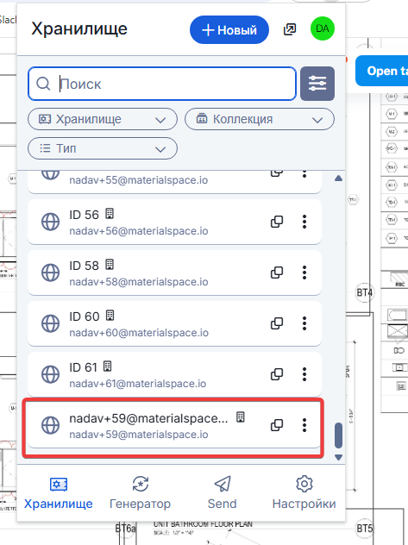Open the search filter options icon
This screenshot has height=545, width=408.
pyautogui.click(x=317, y=84)
